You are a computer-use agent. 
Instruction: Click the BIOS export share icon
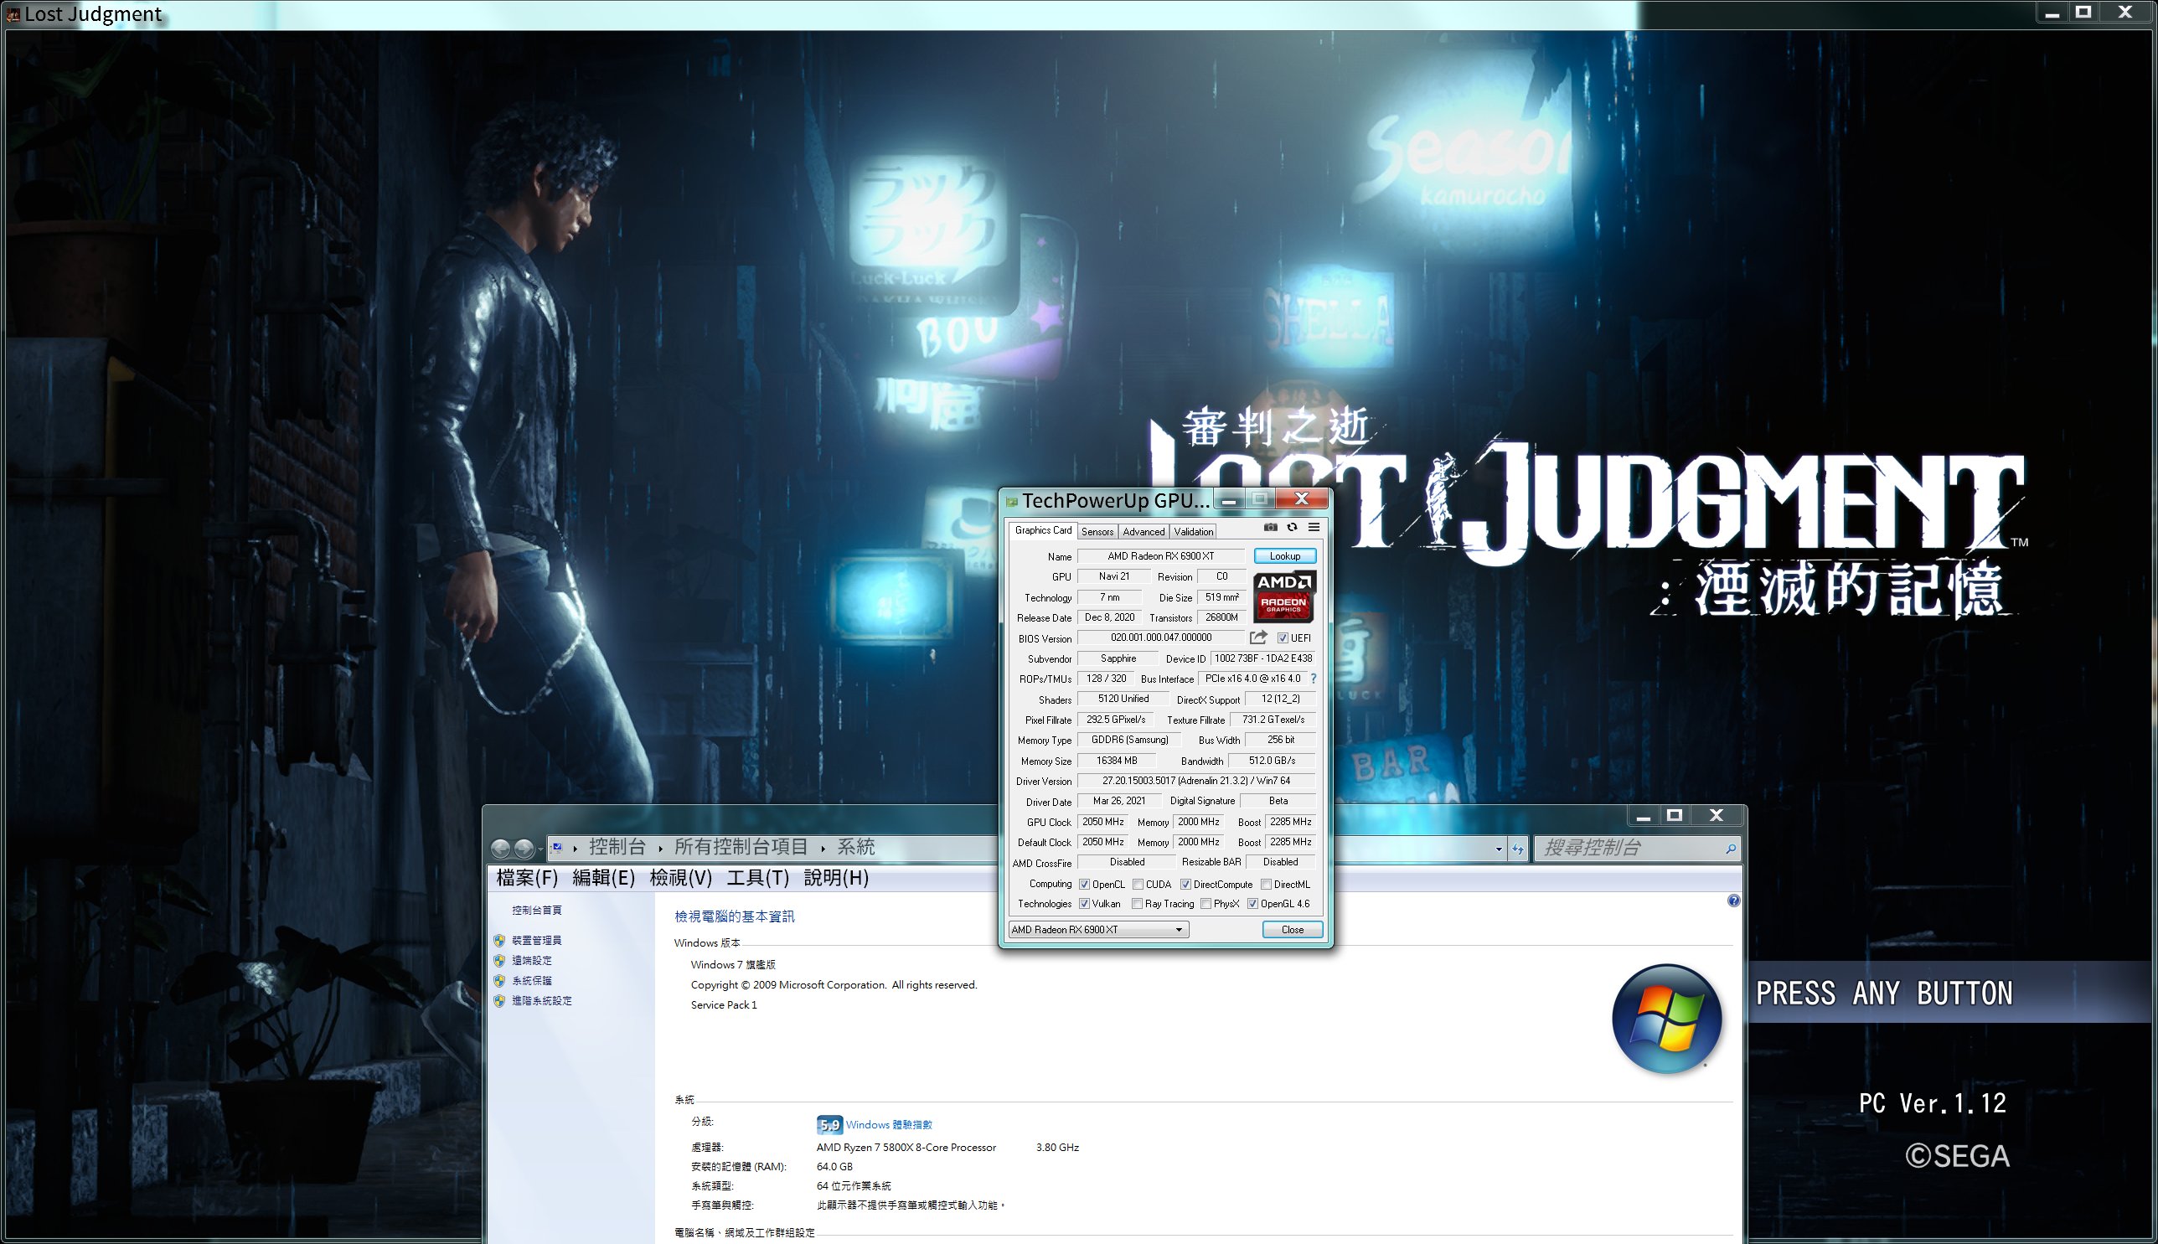pyautogui.click(x=1257, y=637)
